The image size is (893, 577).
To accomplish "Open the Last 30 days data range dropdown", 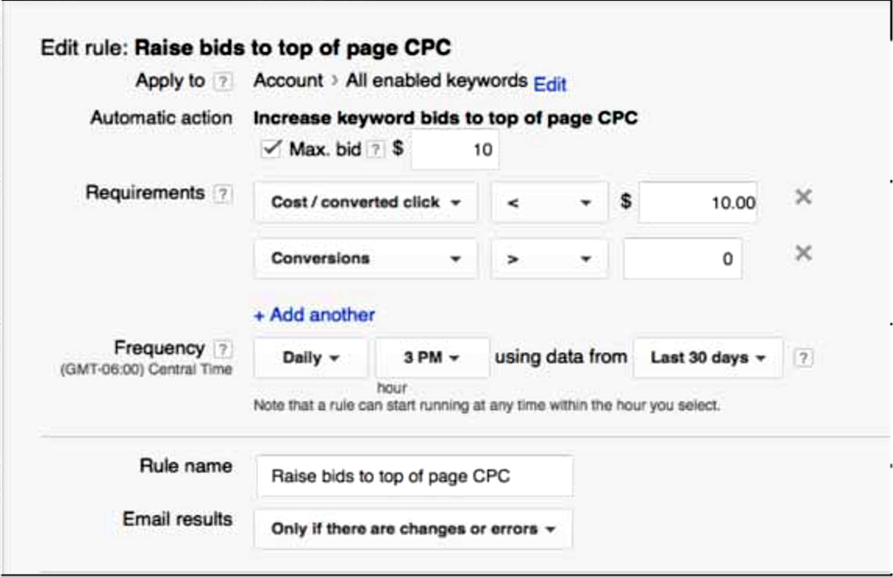I will pyautogui.click(x=708, y=358).
